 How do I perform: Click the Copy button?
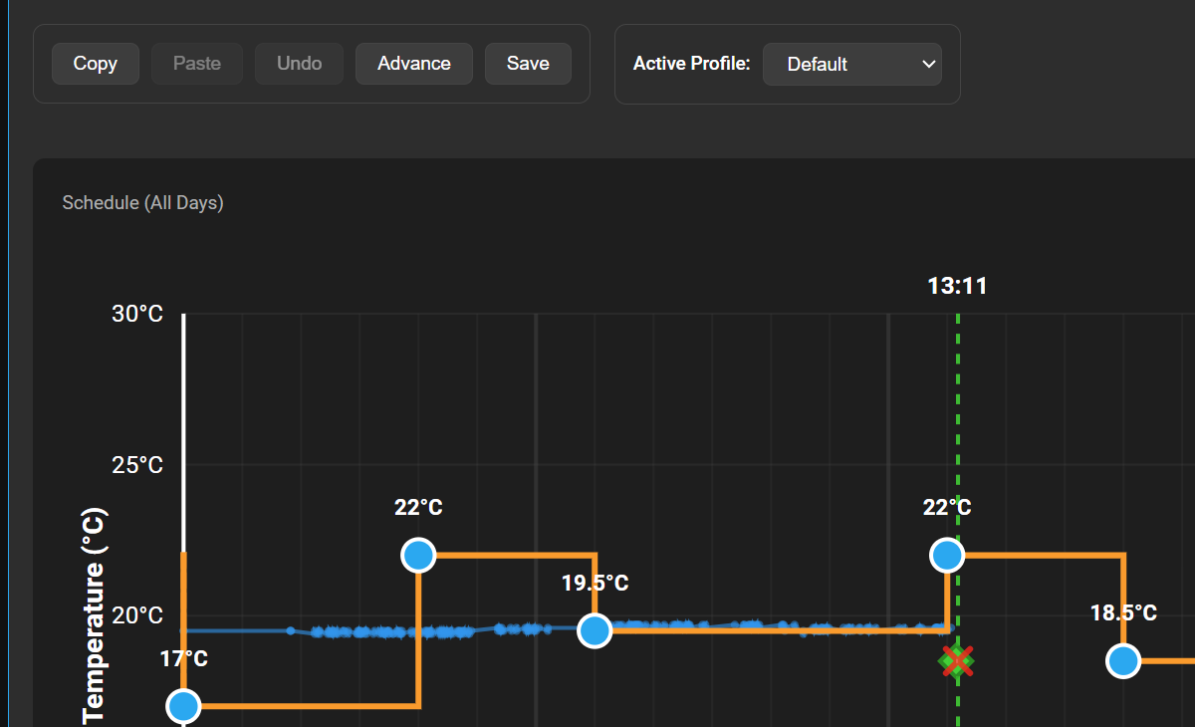point(96,64)
